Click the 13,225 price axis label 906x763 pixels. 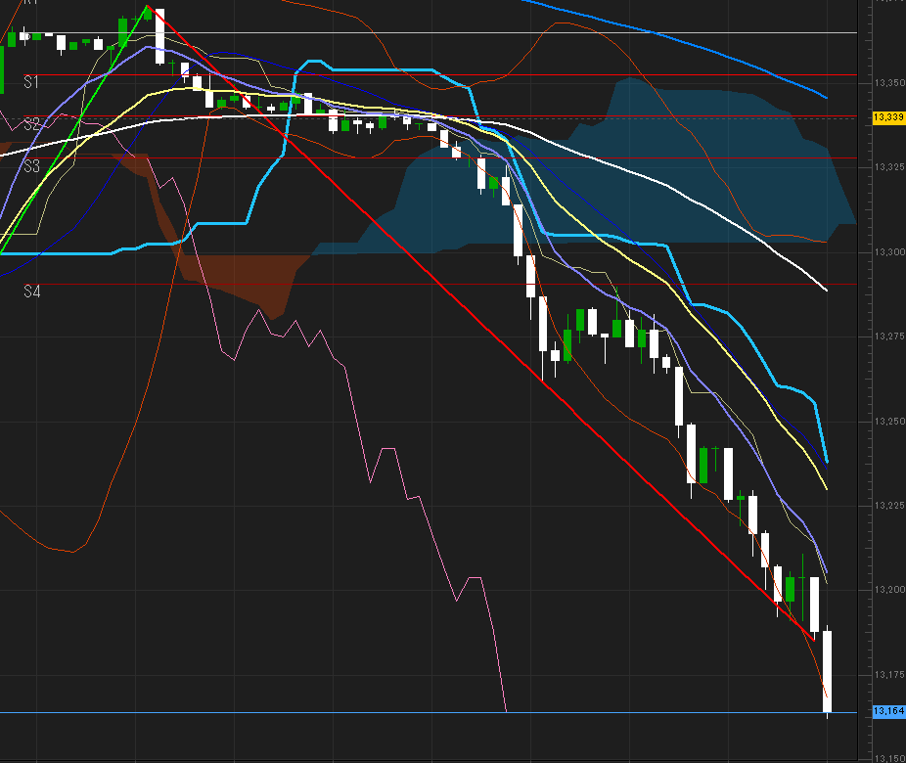(x=889, y=506)
